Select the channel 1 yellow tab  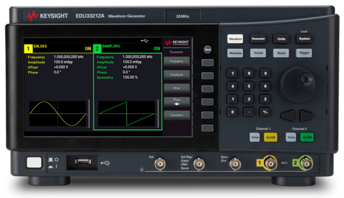[x=28, y=49]
